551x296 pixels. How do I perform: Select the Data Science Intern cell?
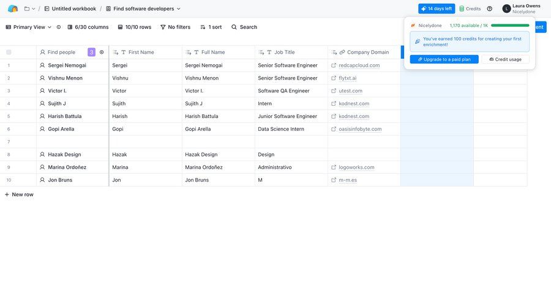291,129
